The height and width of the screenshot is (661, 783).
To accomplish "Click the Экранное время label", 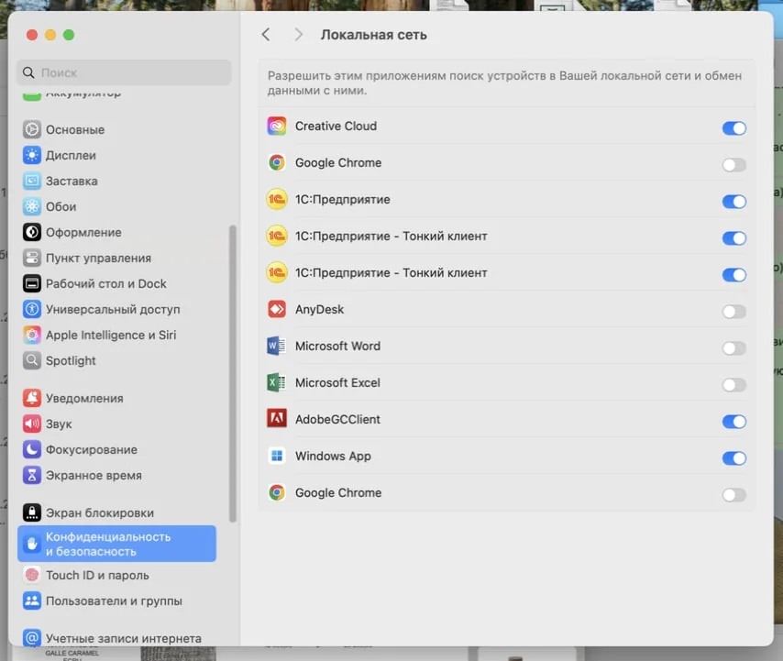I will pos(94,475).
